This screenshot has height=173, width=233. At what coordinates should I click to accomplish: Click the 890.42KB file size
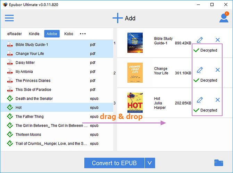[183, 43]
